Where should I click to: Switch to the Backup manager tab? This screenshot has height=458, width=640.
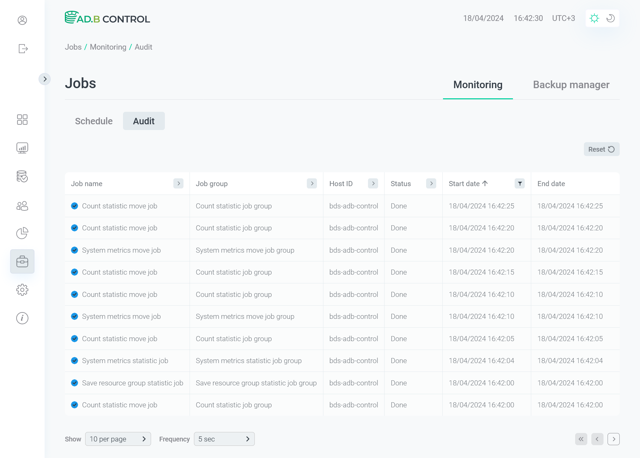[x=571, y=85]
